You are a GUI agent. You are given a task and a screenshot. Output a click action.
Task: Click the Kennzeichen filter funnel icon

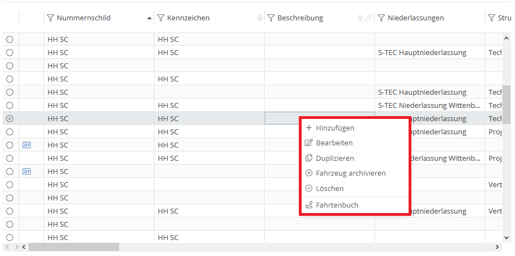coord(161,18)
